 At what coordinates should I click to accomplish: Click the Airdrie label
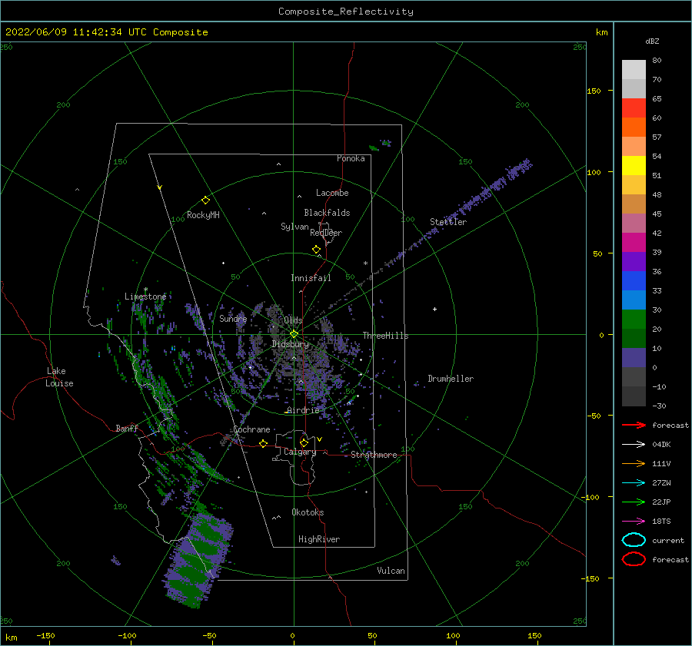303,410
